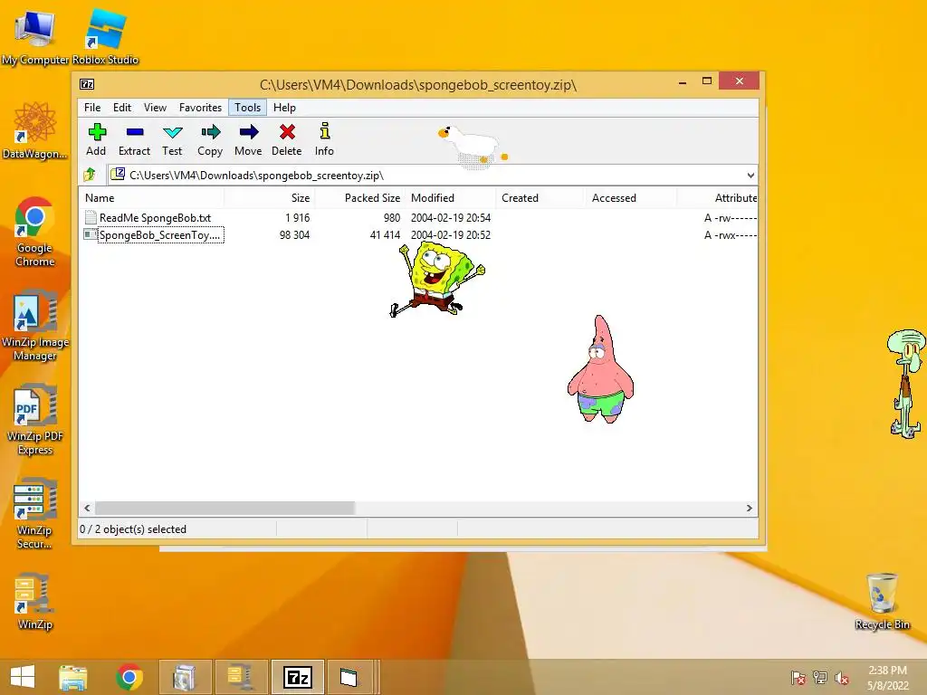Click the 98 304 size value
The height and width of the screenshot is (695, 927).
(294, 234)
